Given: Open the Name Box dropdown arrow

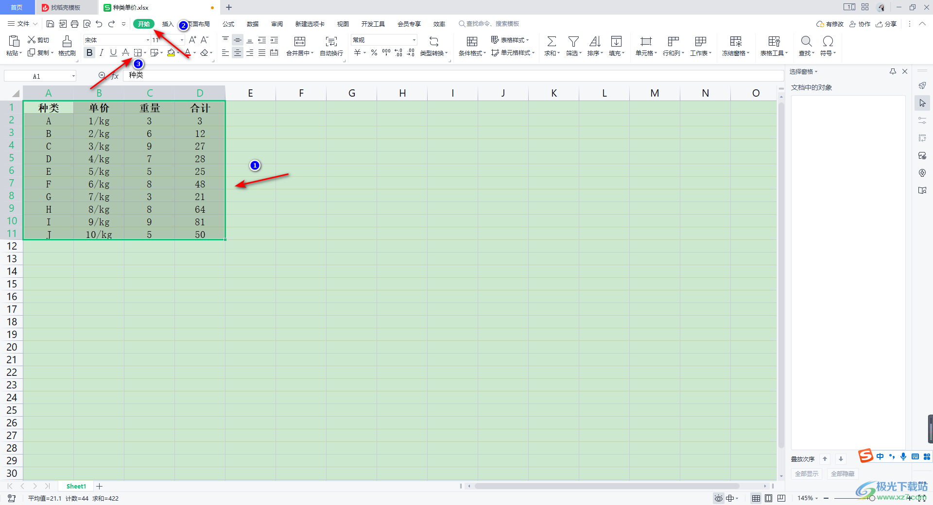Looking at the screenshot, I should [73, 76].
